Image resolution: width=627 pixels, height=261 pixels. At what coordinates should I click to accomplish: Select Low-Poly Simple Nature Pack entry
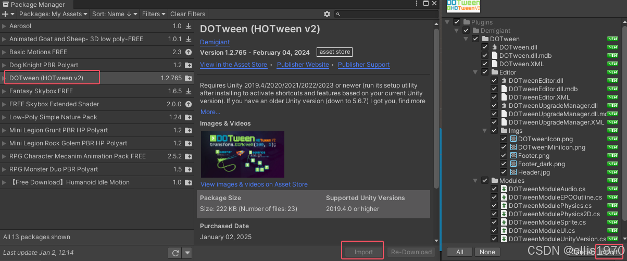97,117
